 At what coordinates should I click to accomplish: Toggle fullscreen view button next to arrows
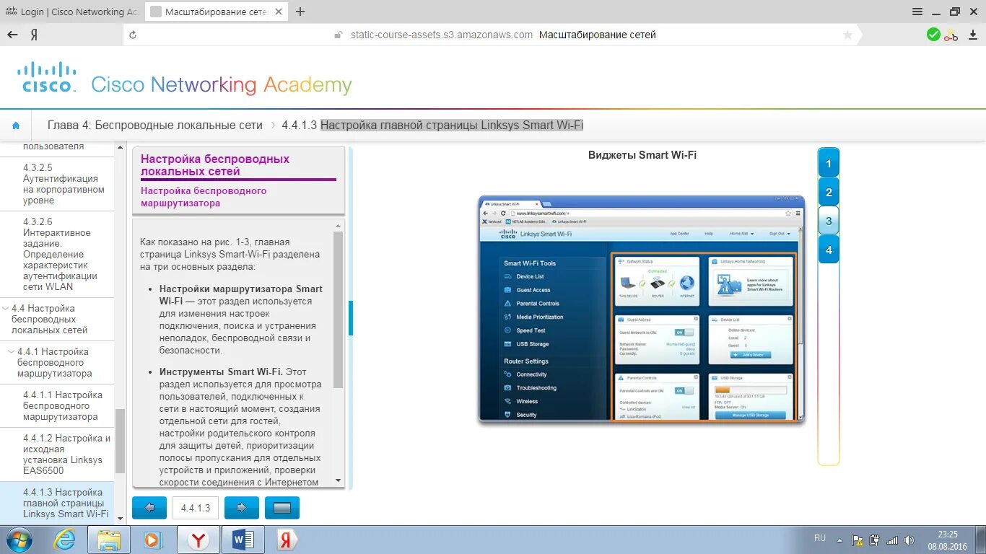pos(282,508)
